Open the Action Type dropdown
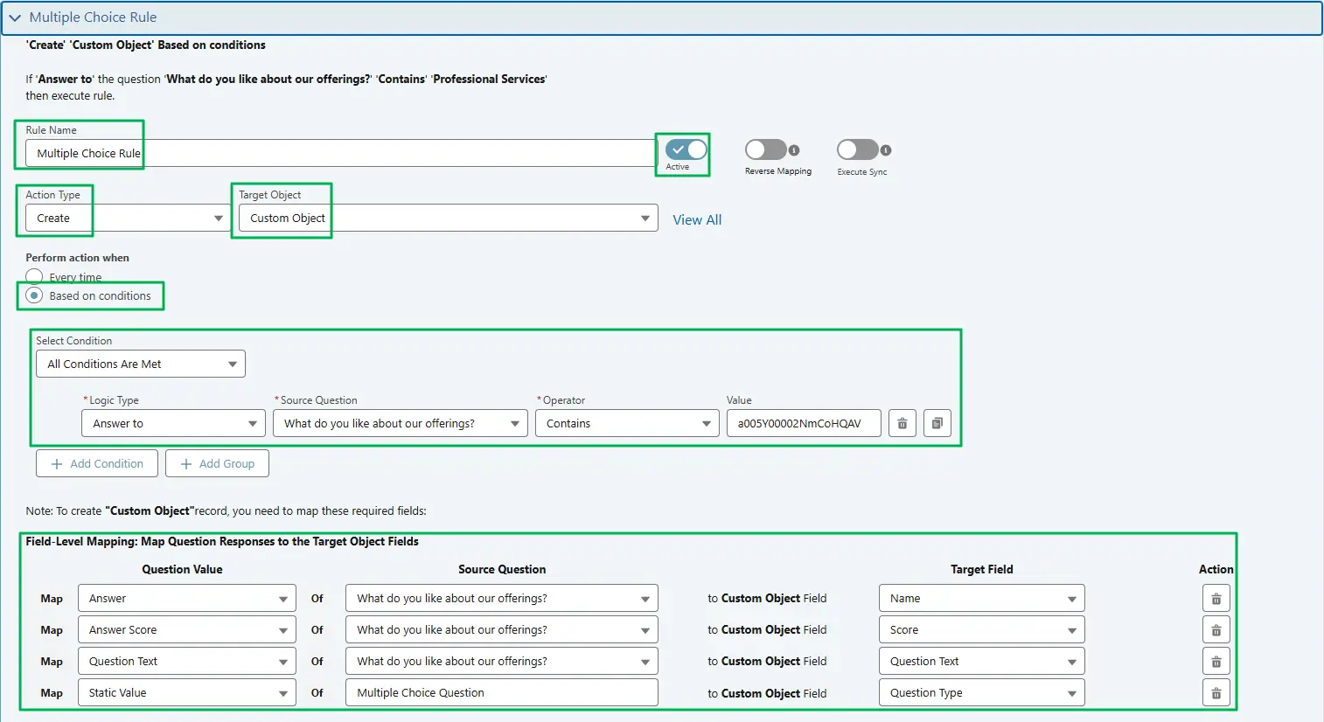Image resolution: width=1324 pixels, height=722 pixels. coord(217,218)
